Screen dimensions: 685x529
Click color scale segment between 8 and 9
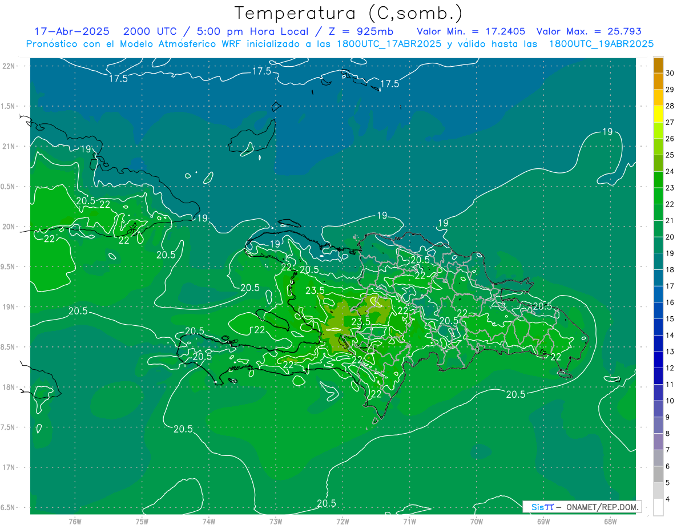[658, 425]
